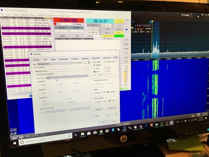Select the VOX PTT method option
This screenshot has height=157, width=209.
[x=94, y=69]
